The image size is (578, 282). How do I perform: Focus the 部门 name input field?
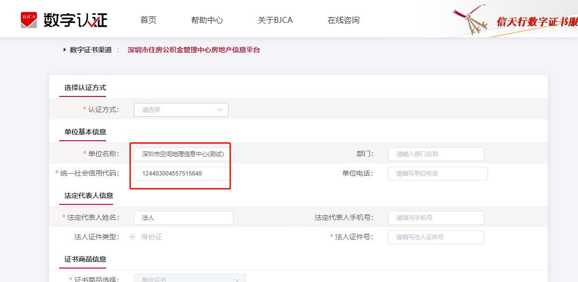(x=436, y=154)
